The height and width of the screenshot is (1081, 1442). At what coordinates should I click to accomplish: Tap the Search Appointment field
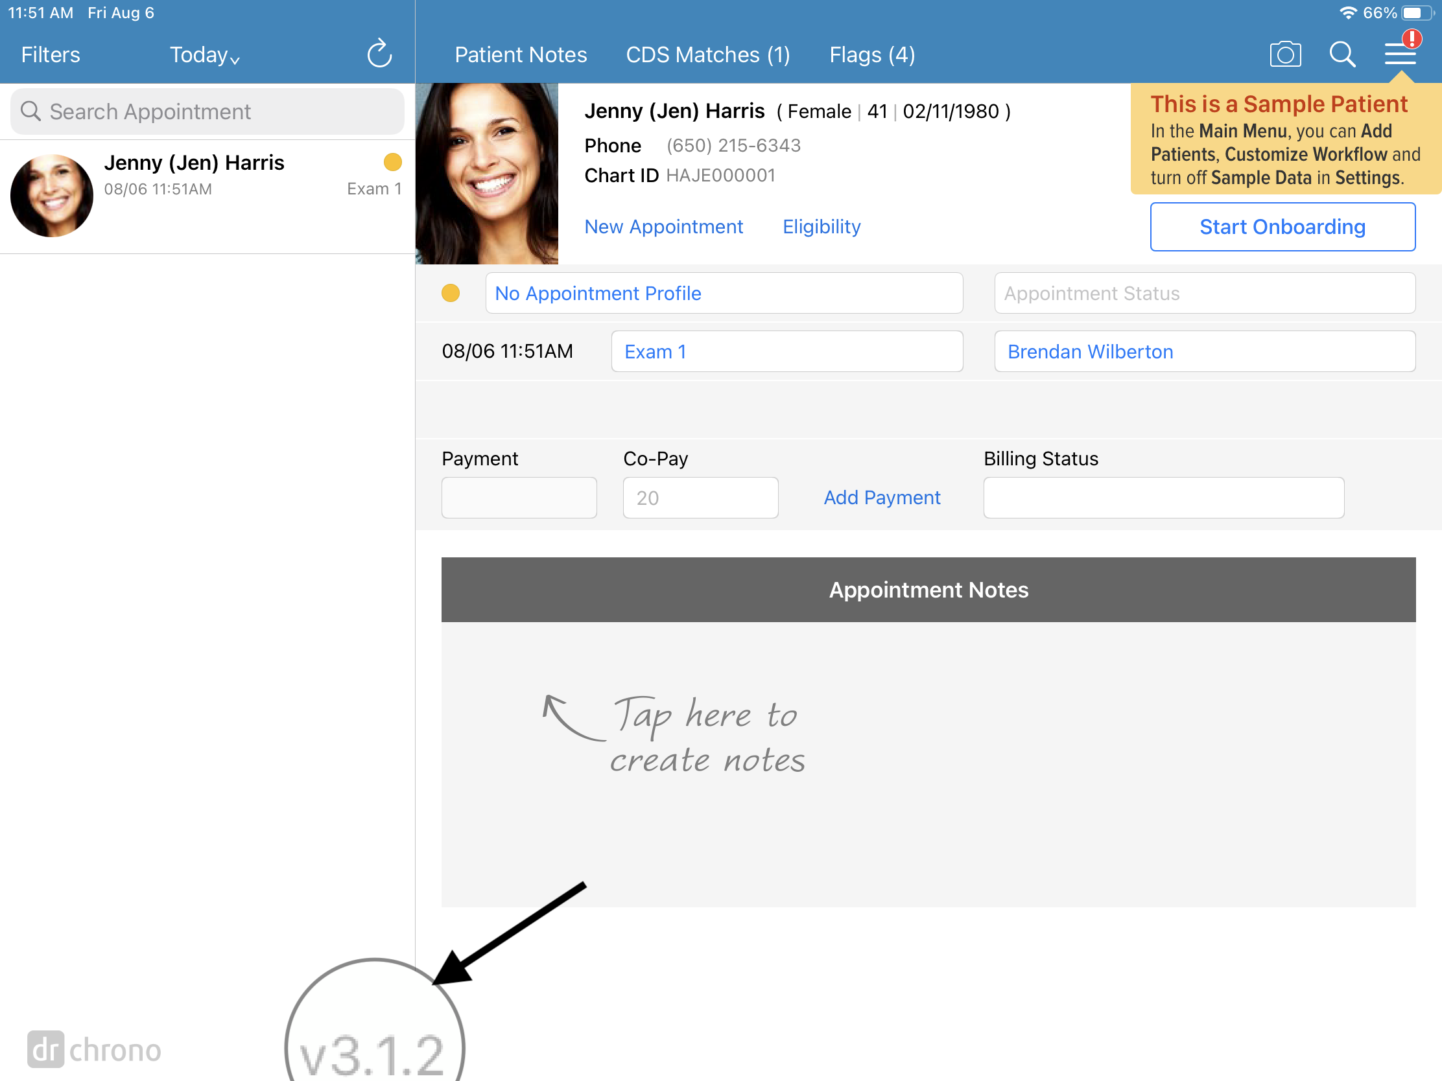point(207,111)
